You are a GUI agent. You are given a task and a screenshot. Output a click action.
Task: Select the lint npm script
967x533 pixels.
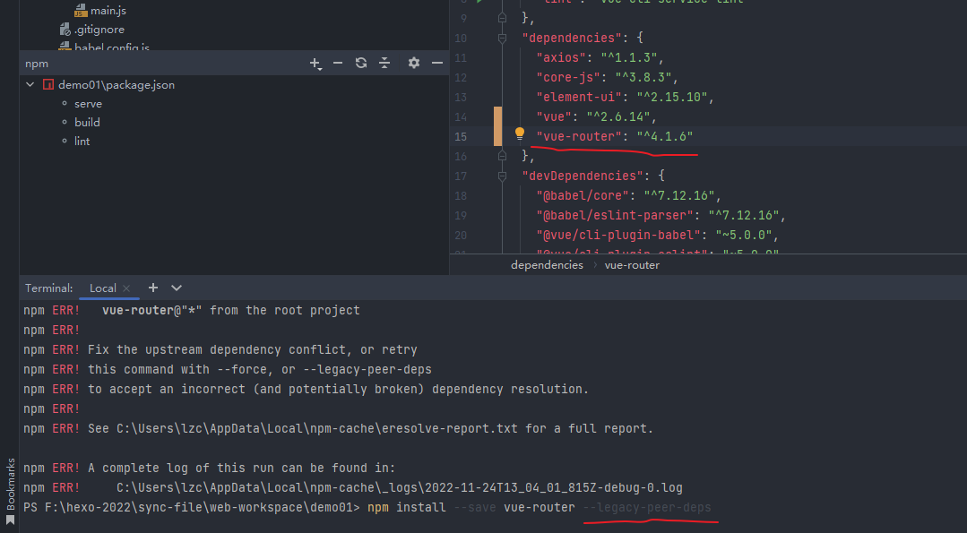[82, 142]
